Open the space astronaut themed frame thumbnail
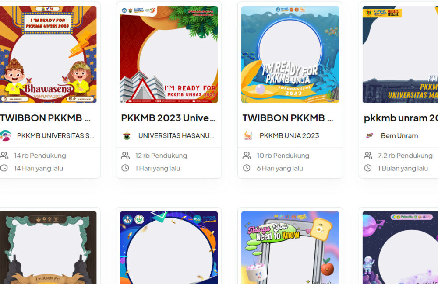Screen dimensions: 438x284 (400, 247)
